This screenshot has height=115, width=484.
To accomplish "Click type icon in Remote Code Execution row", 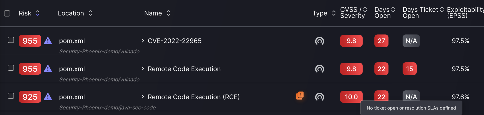I will point(319,69).
